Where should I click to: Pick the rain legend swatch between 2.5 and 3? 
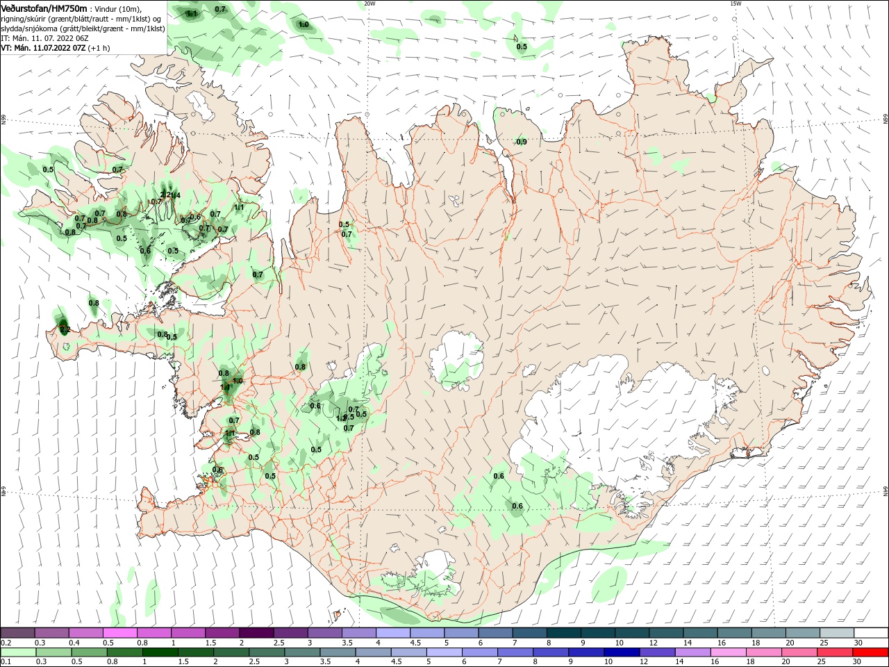(x=268, y=652)
